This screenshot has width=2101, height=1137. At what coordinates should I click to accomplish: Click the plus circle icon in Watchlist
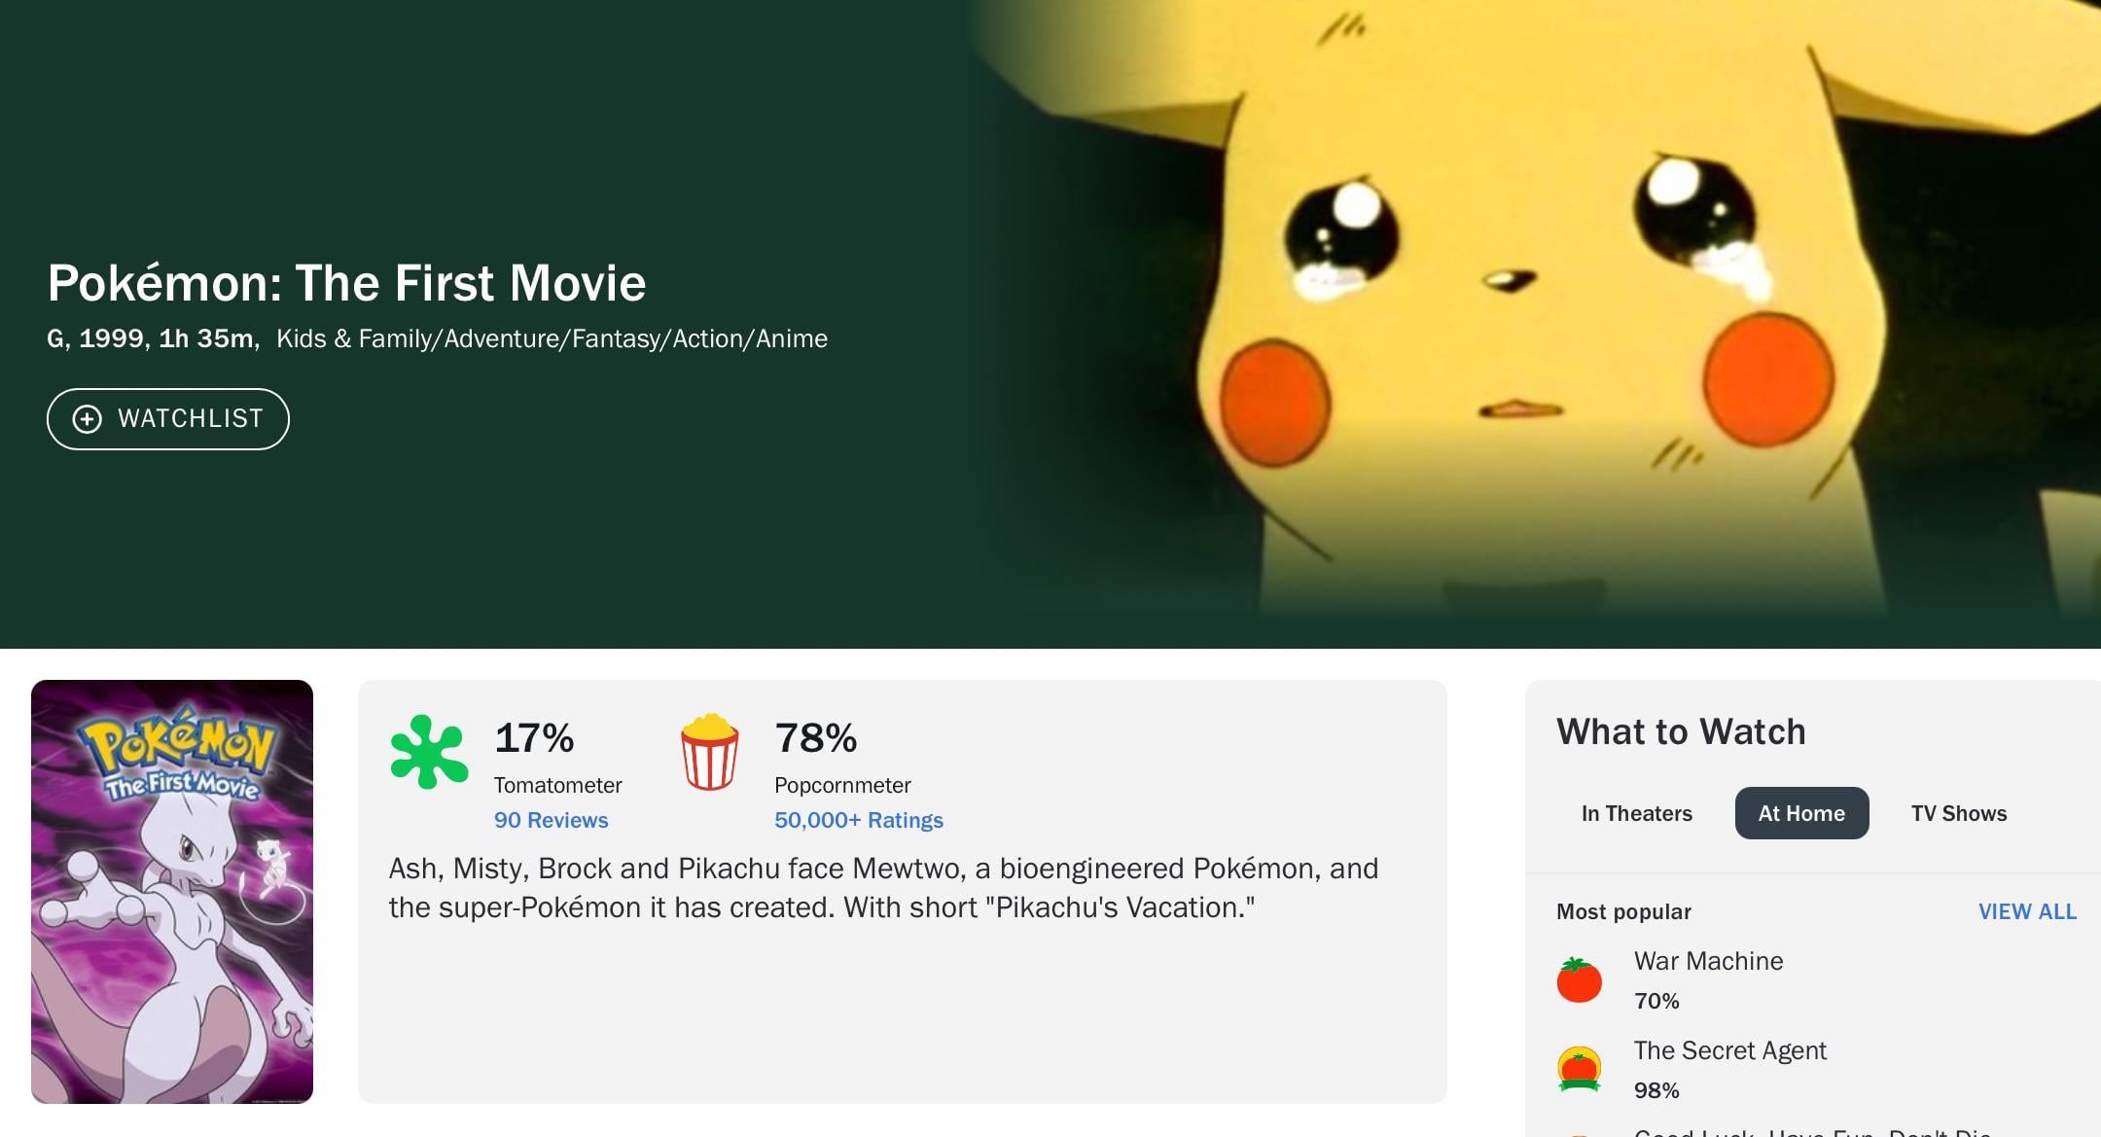(88, 419)
